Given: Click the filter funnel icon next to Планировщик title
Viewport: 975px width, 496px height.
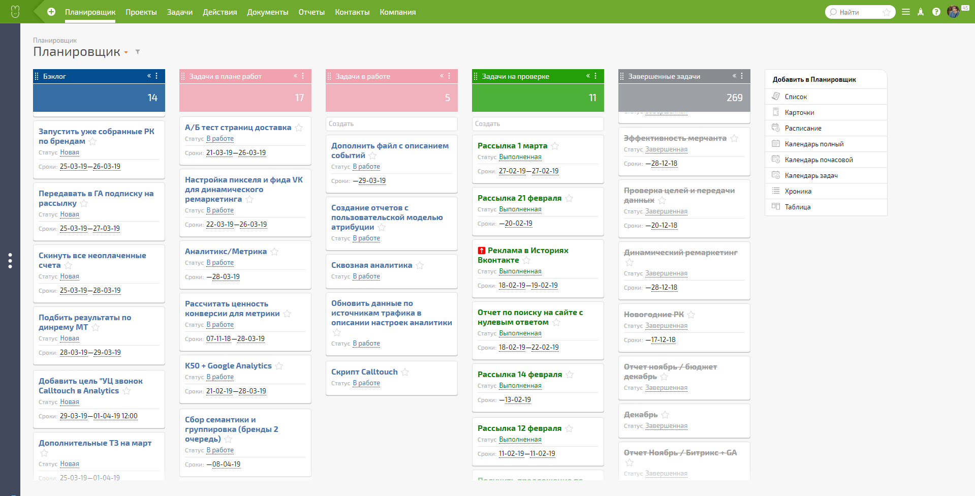Looking at the screenshot, I should pos(138,52).
